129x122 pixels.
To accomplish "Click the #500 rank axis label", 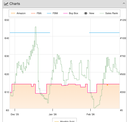I will pyautogui.click(x=123, y=74).
